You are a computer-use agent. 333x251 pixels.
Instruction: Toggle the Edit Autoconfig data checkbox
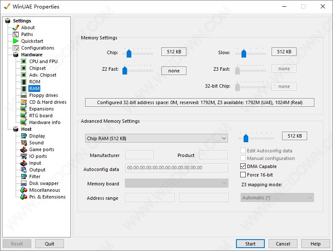coord(243,151)
